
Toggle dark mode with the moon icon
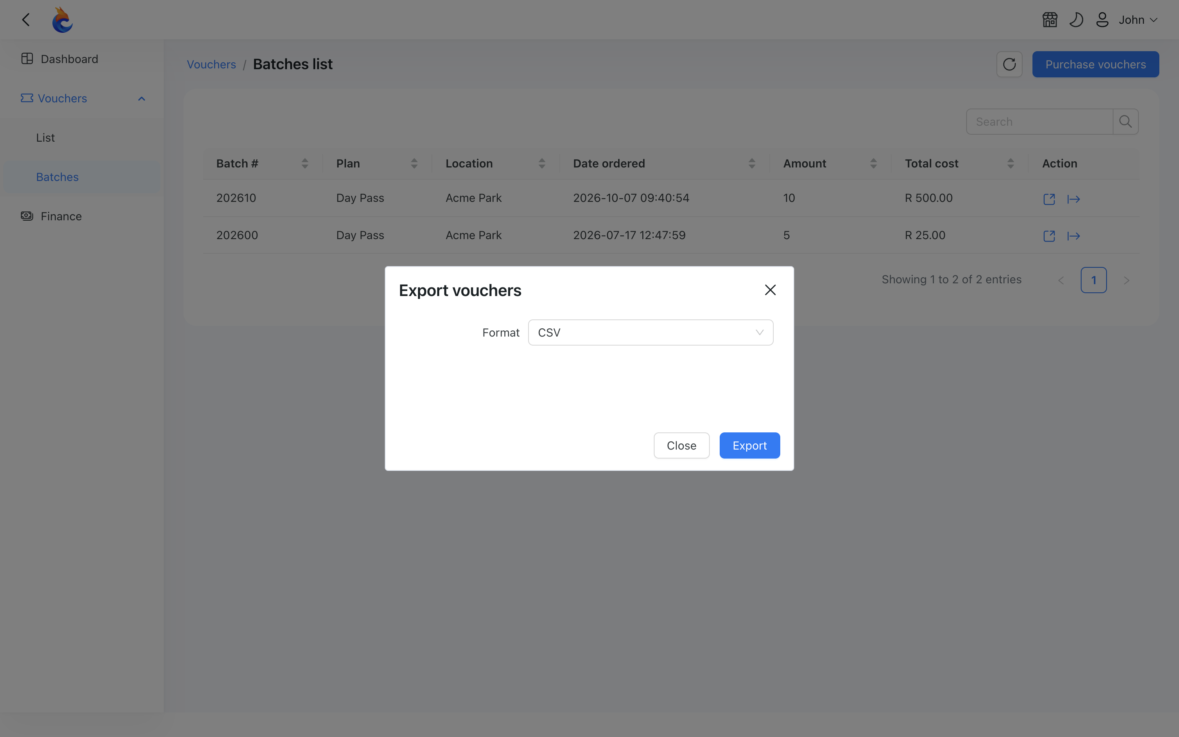1076,20
